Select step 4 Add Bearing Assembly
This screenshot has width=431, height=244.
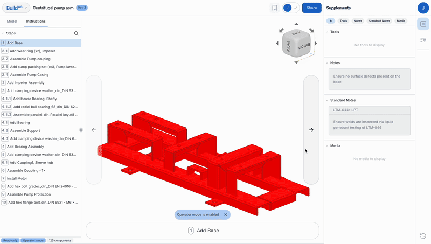pyautogui.click(x=40, y=147)
